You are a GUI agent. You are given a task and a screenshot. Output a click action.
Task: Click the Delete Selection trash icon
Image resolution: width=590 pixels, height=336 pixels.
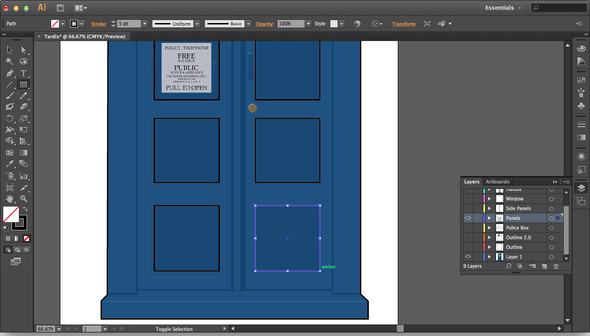(556, 266)
